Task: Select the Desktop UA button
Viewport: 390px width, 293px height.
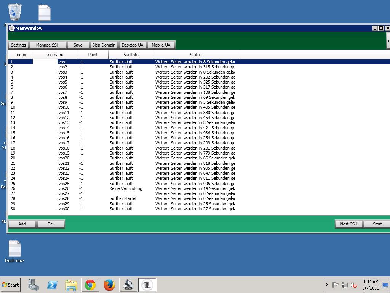Action: [133, 45]
